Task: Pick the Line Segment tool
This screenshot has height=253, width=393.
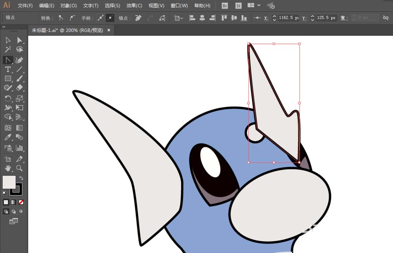Action: coord(19,70)
